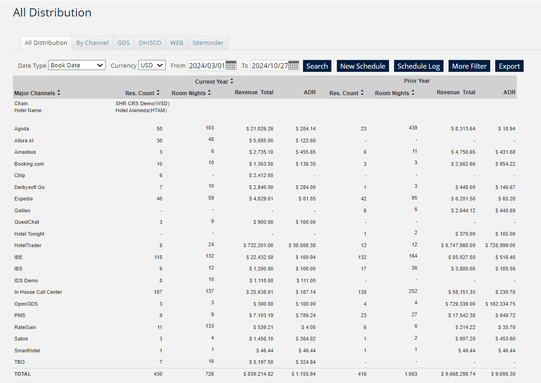Click HotelTrader revenue $ 732,201.00
The width and height of the screenshot is (541, 383).
(x=258, y=245)
